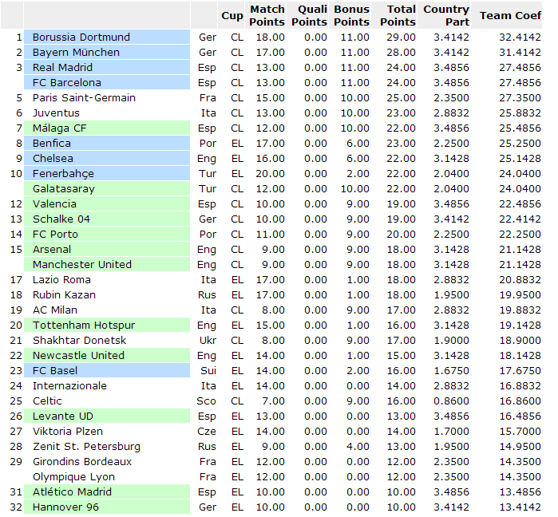This screenshot has height=517, width=558.
Task: Select FC Barcelona team cell
Action: pos(107,82)
